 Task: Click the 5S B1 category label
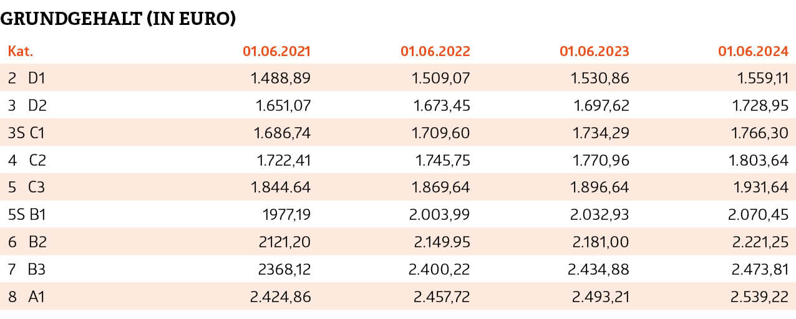coord(27,216)
